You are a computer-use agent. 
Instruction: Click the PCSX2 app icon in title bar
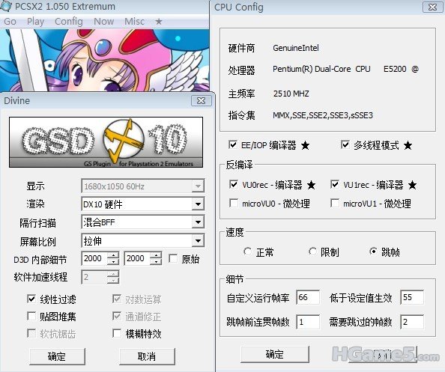[6, 6]
